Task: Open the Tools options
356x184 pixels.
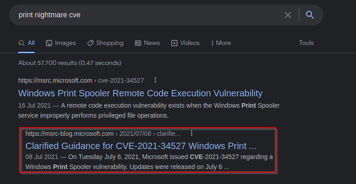Action: point(306,43)
